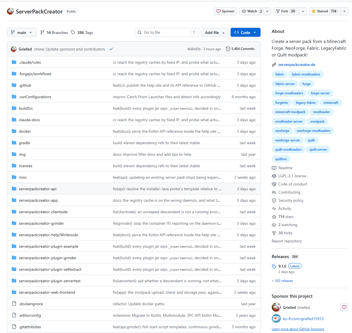View the 30 forks fork icon

(274, 233)
